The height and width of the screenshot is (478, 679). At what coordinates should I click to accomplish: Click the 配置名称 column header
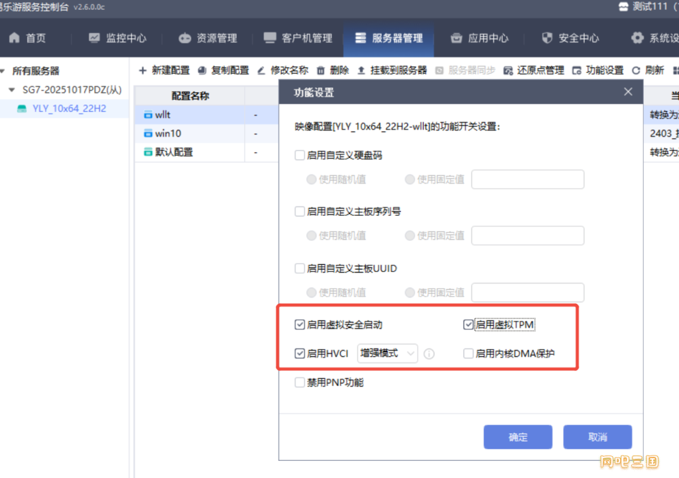click(x=190, y=96)
